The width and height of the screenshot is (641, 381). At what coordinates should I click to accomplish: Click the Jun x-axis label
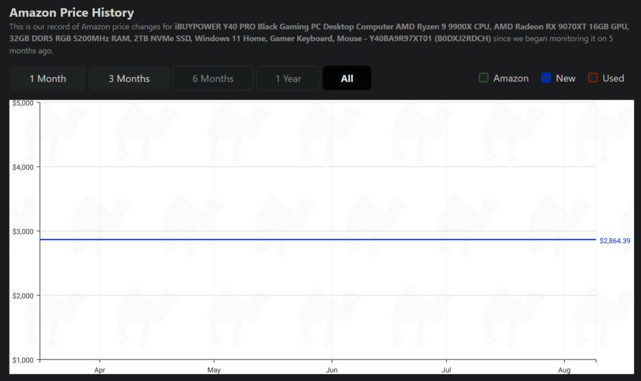click(x=332, y=370)
